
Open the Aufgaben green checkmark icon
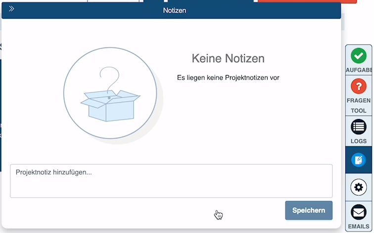(359, 56)
